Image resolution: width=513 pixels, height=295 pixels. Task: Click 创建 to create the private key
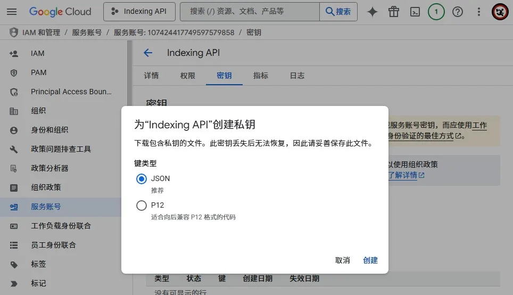point(370,260)
